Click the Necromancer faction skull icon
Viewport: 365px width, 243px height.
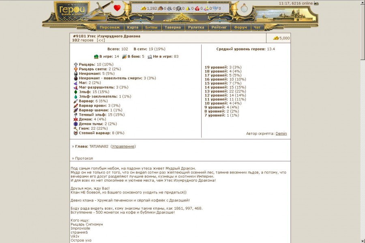(x=75, y=74)
